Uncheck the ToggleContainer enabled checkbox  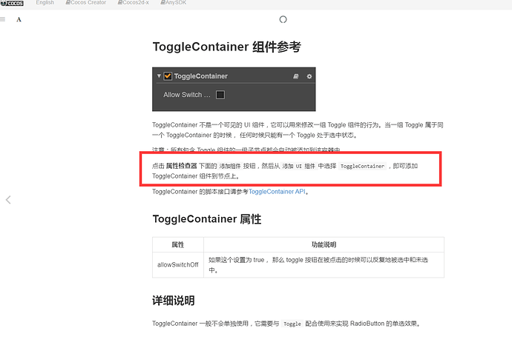click(168, 76)
